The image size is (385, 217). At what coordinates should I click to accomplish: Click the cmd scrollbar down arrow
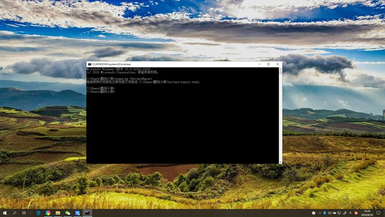(281, 162)
